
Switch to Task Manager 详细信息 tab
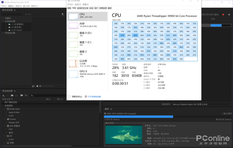pyautogui.click(x=103, y=8)
